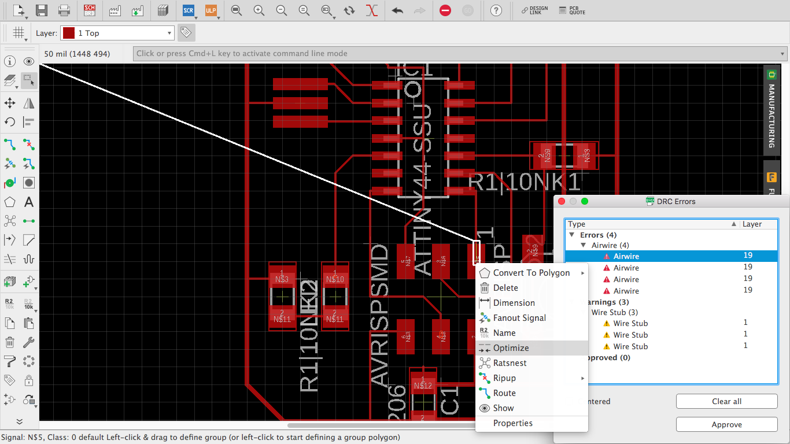The height and width of the screenshot is (444, 790).
Task: Pick the Text tool (letter A)
Action: 28,202
